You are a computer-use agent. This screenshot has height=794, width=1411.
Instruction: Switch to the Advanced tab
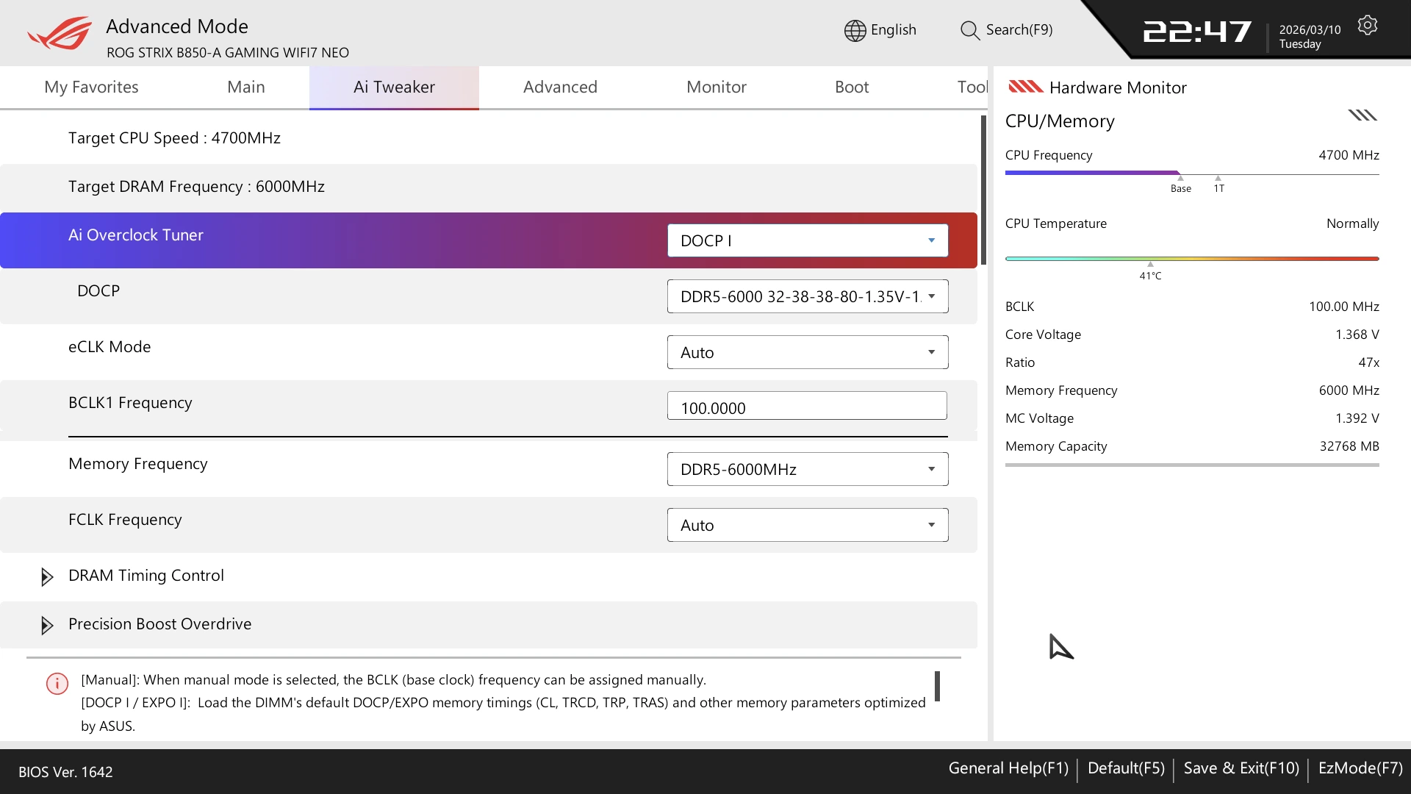tap(560, 87)
